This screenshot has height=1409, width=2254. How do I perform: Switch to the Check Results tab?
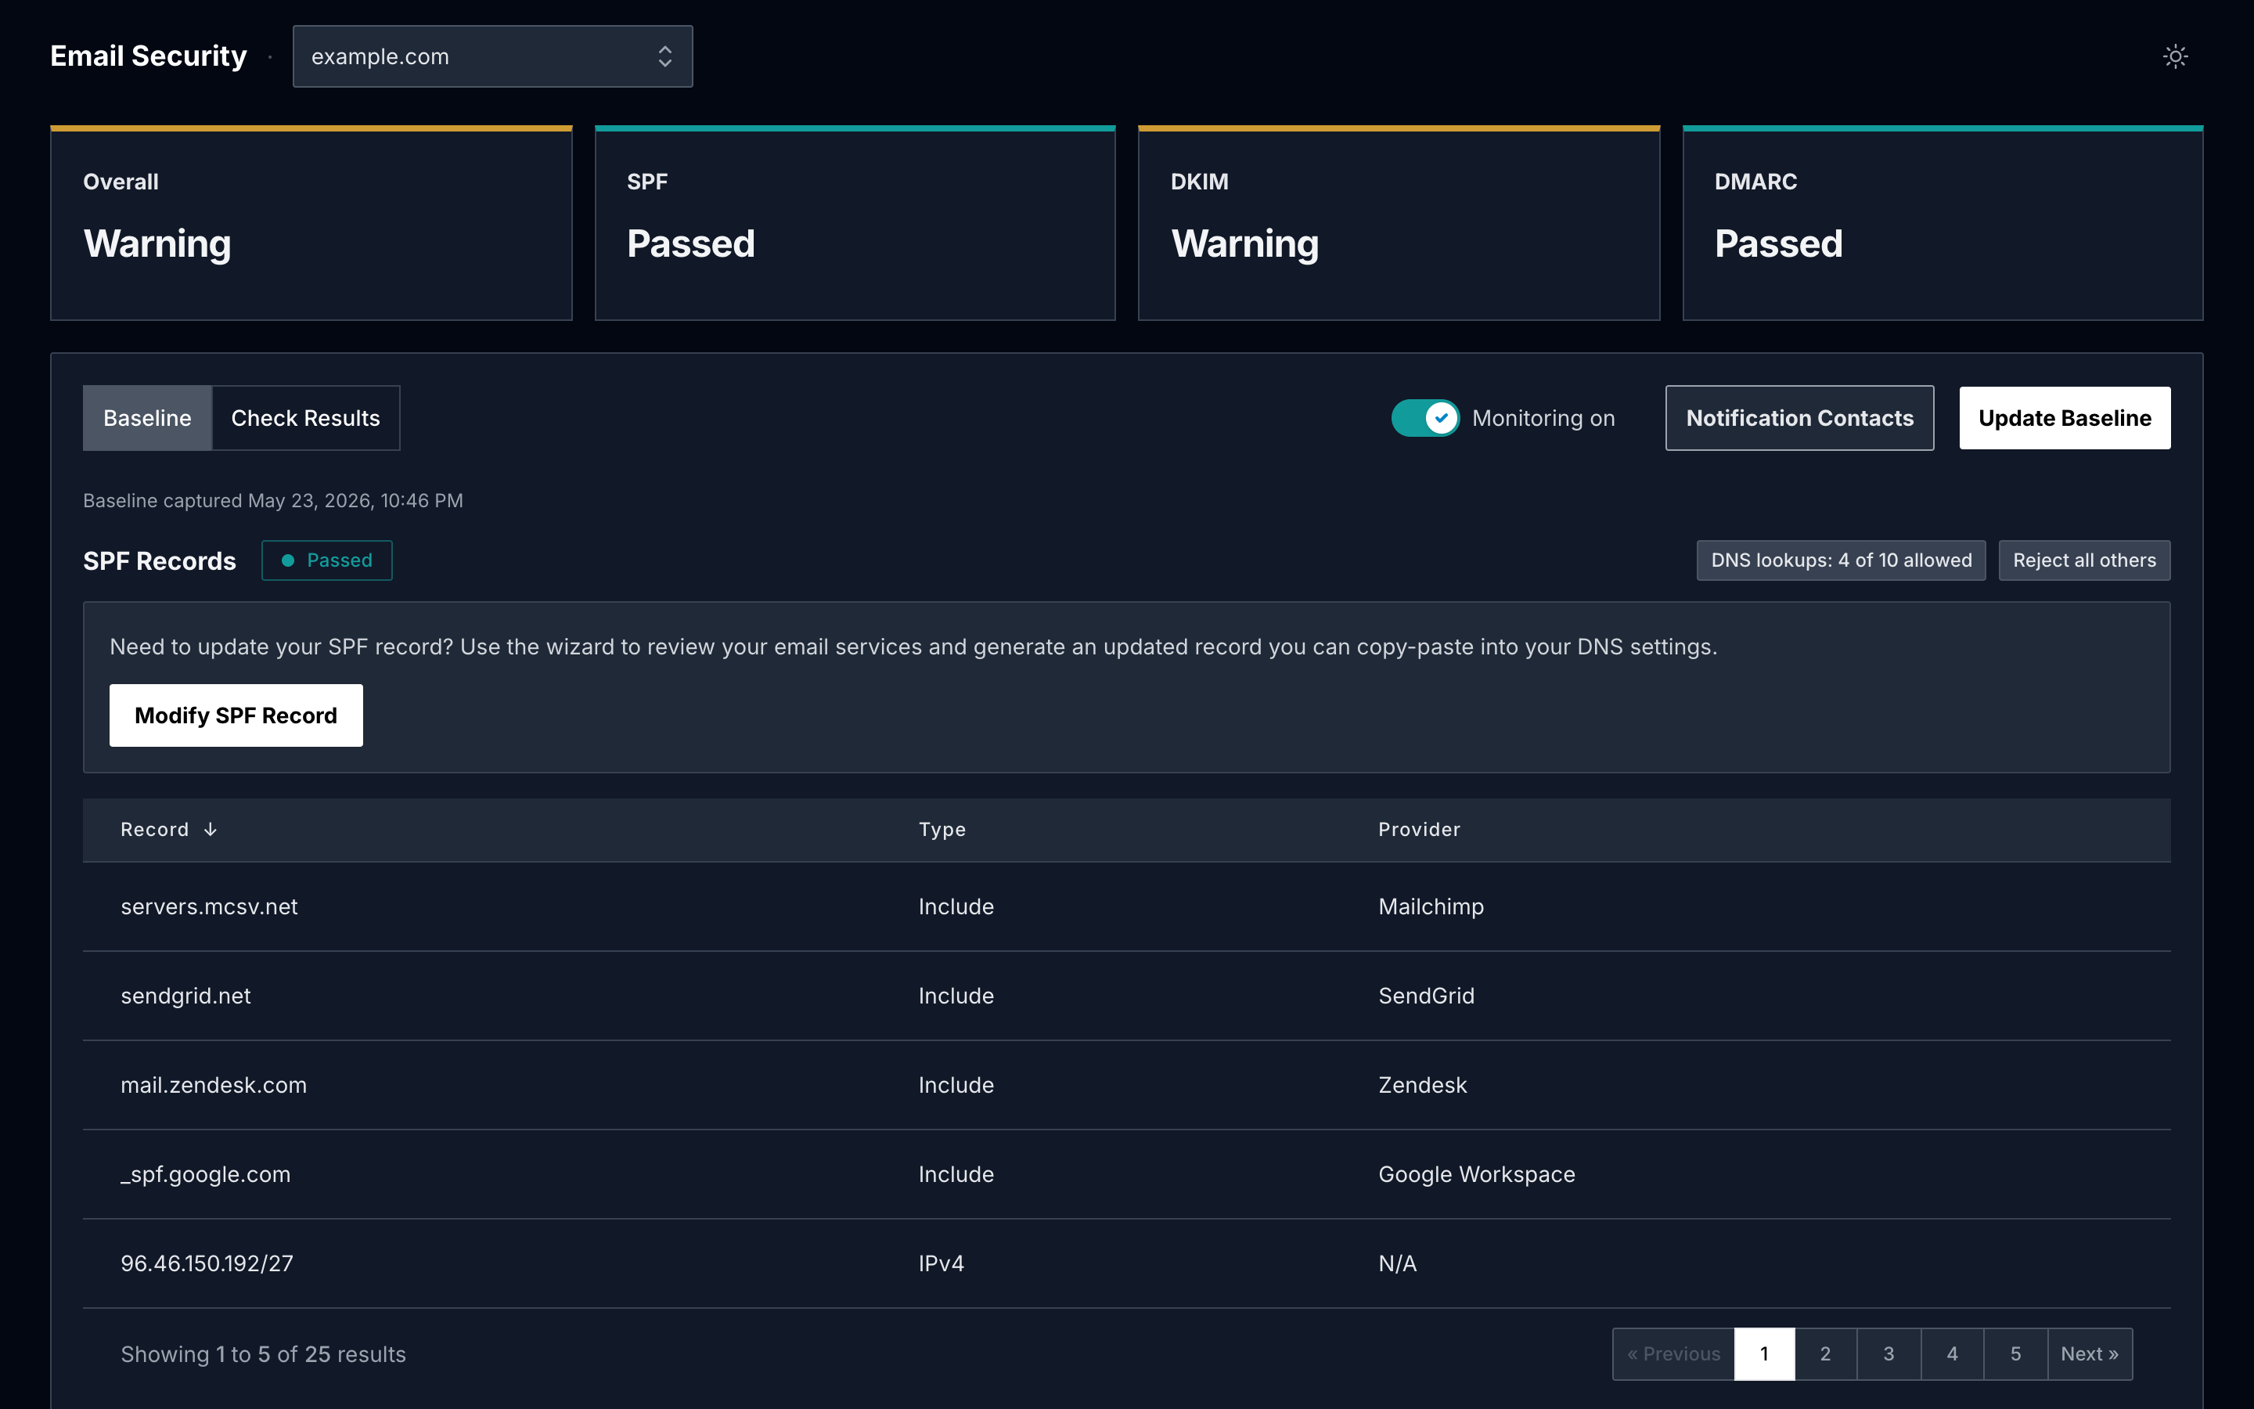[x=305, y=419]
